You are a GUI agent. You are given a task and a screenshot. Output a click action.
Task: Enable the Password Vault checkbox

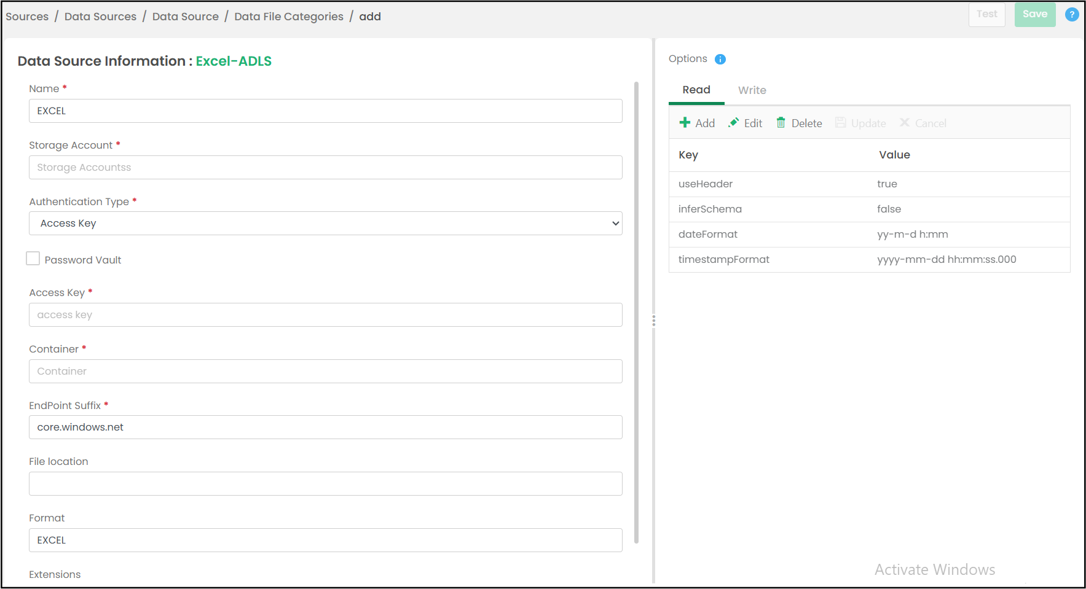(x=33, y=259)
